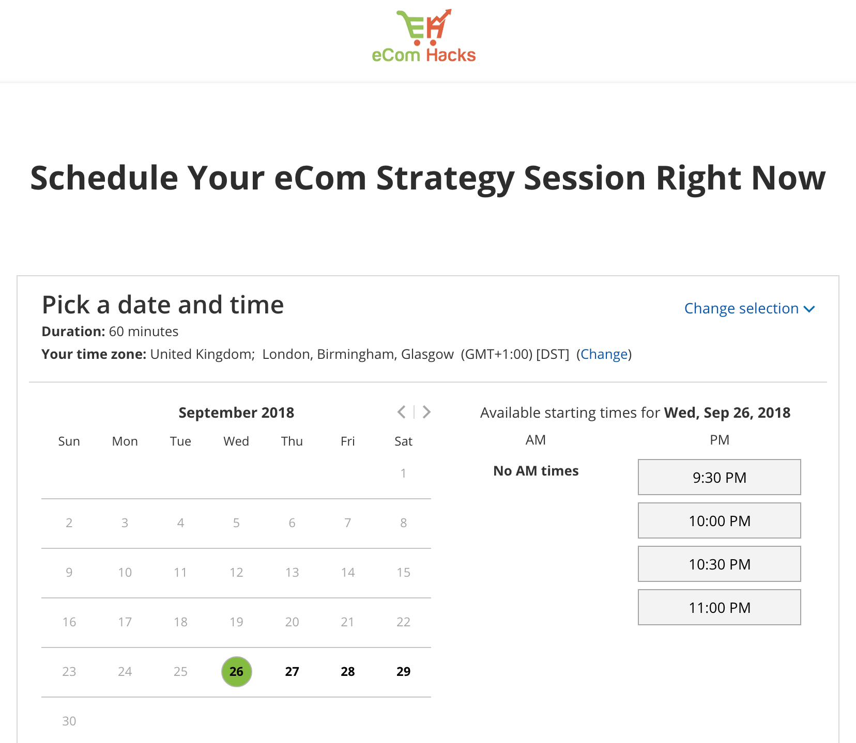856x743 pixels.
Task: Click September 25 in the calendar
Action: [x=180, y=672]
